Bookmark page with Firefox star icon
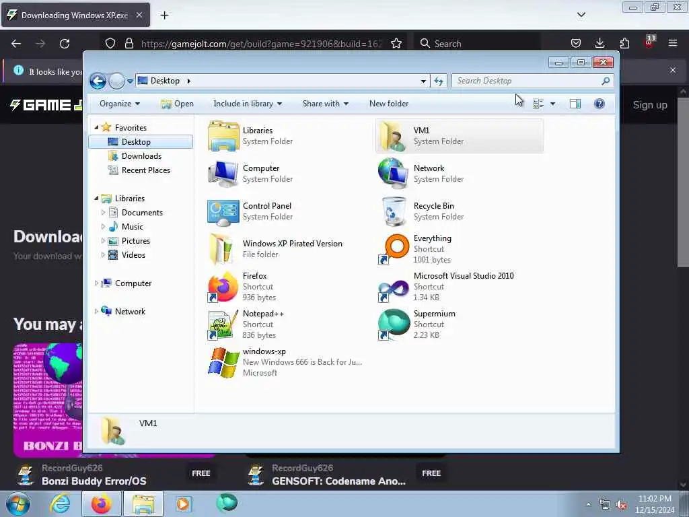 (396, 43)
